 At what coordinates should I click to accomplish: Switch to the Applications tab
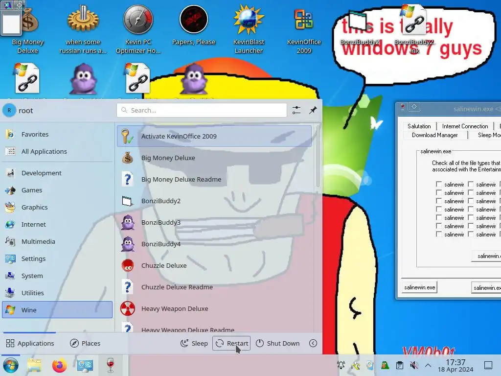(x=30, y=343)
